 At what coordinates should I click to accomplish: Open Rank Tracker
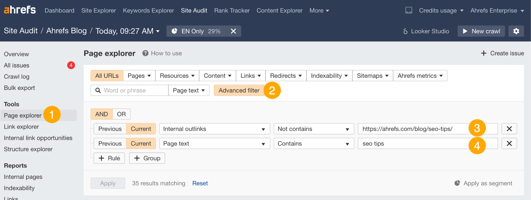[x=232, y=11]
